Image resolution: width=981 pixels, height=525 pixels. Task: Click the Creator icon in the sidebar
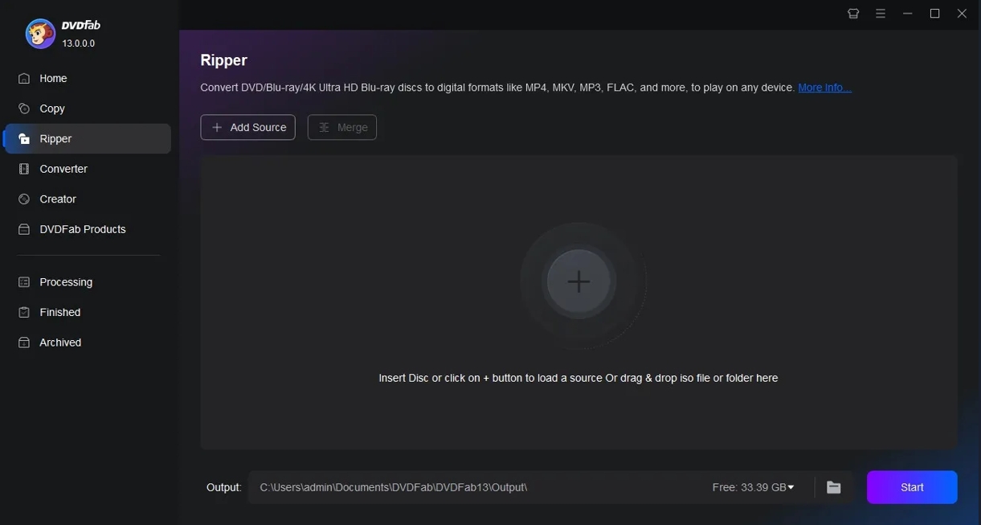24,199
